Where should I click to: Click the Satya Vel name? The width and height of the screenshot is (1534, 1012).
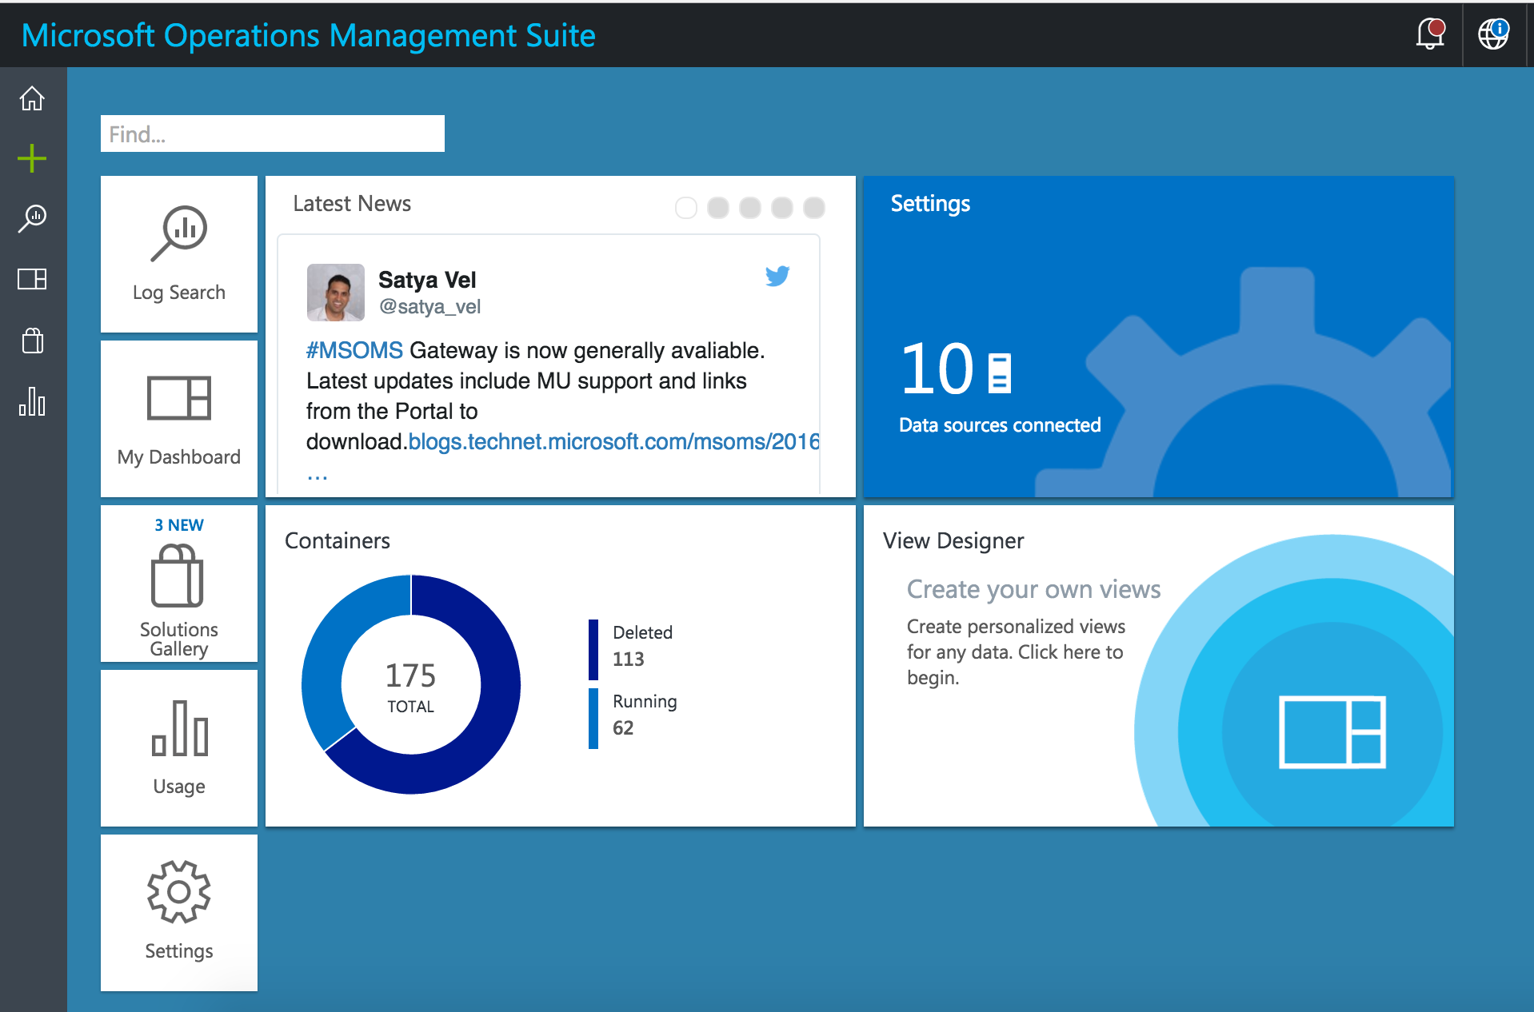pos(427,280)
